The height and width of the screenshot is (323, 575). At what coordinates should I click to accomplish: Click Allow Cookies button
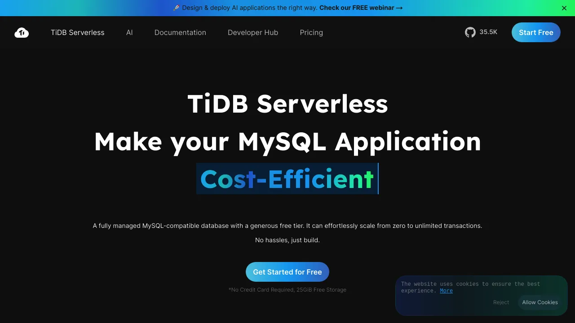click(x=540, y=302)
